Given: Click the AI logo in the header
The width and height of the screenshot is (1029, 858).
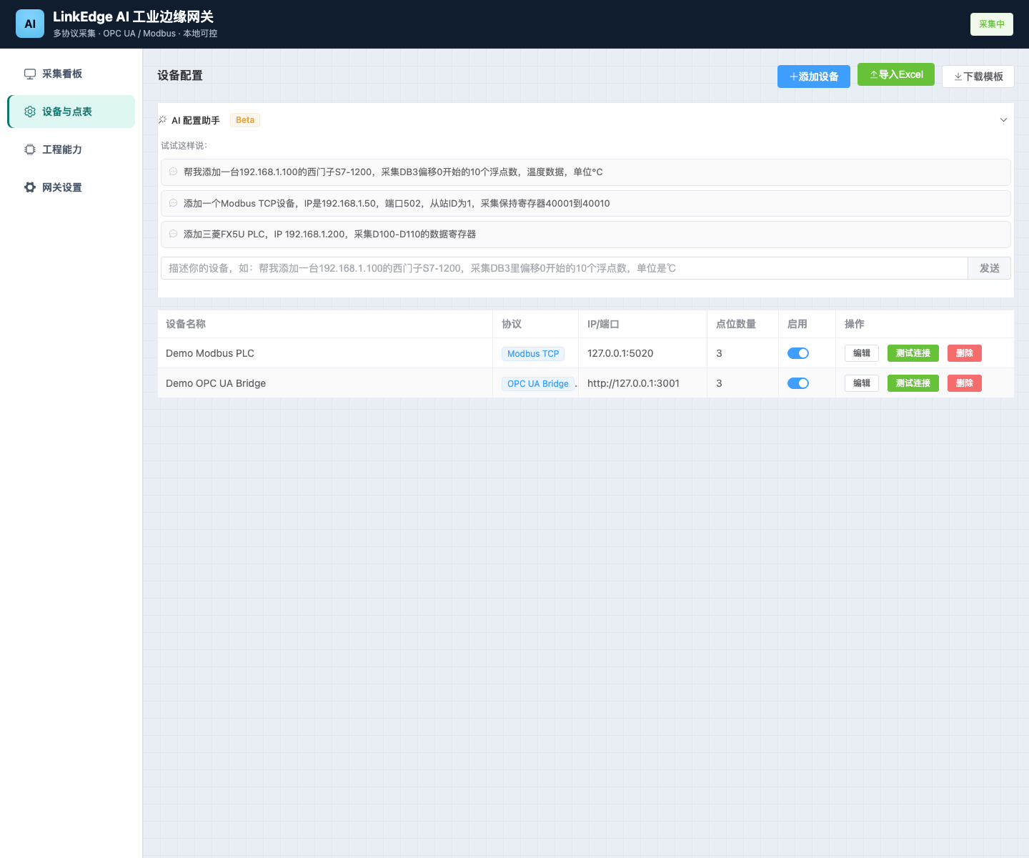Looking at the screenshot, I should (x=30, y=24).
